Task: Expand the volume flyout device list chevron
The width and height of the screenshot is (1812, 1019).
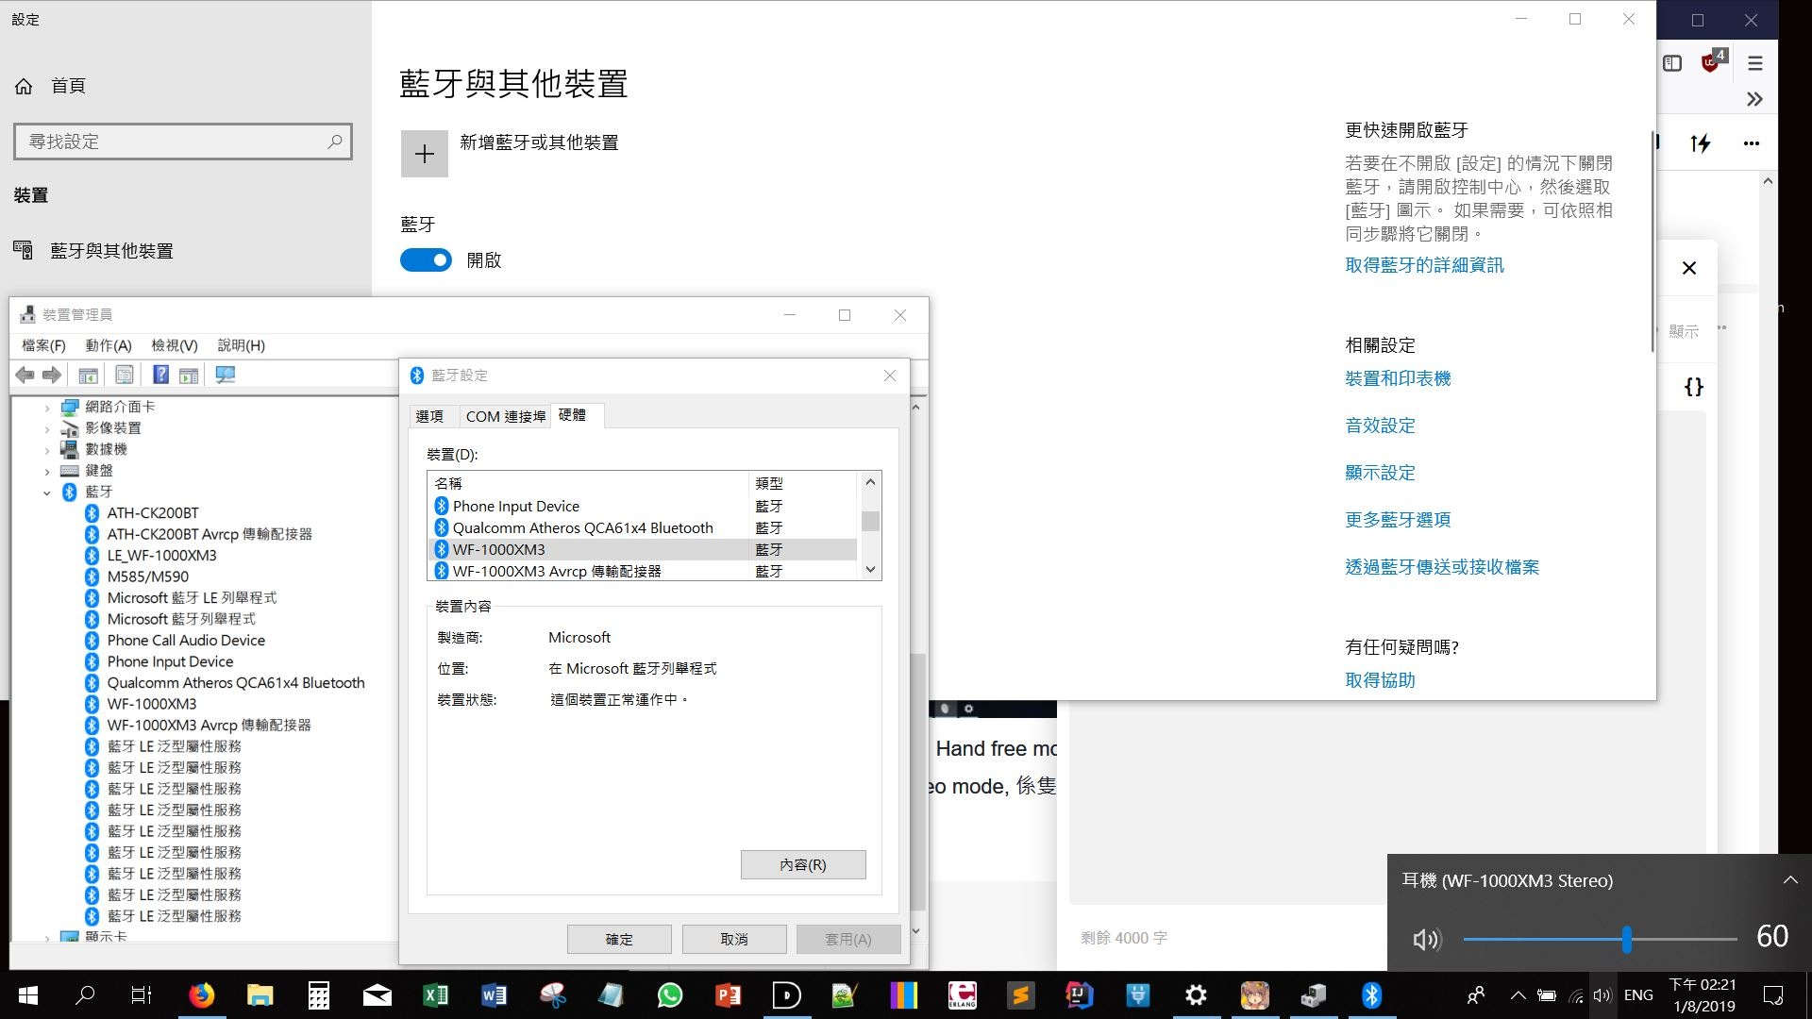Action: tap(1790, 880)
